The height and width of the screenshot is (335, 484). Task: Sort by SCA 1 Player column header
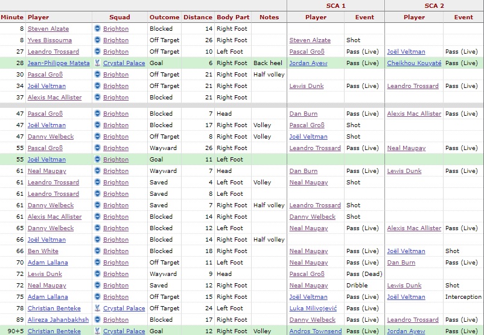coord(316,17)
